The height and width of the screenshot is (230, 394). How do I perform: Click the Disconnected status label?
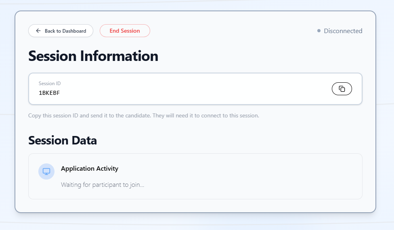point(343,31)
